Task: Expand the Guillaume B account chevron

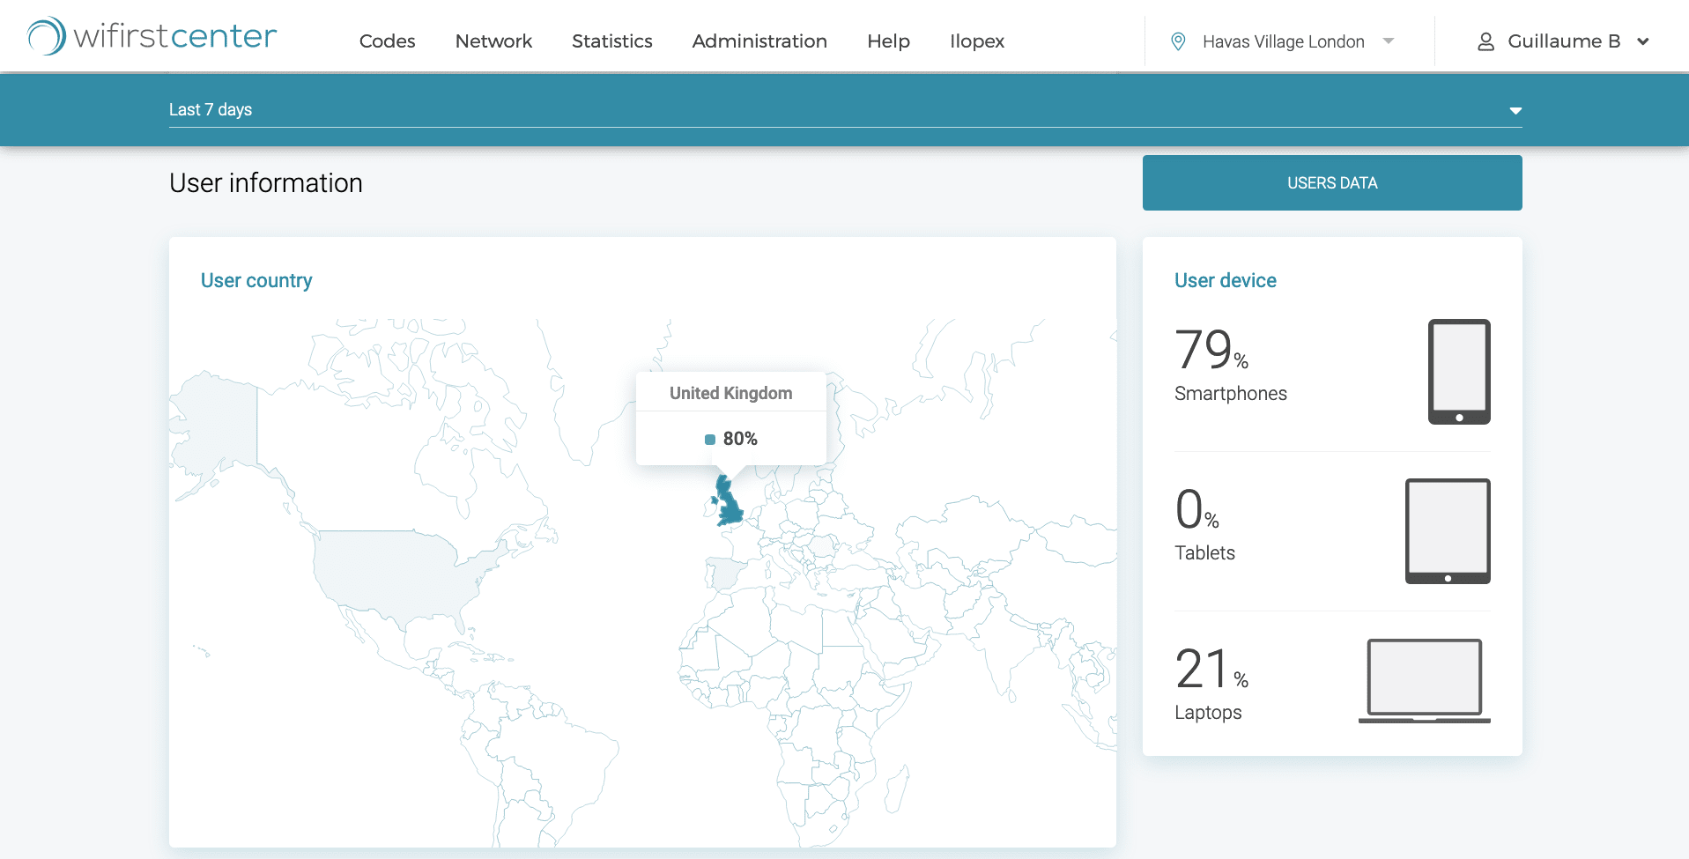Action: coord(1643,41)
